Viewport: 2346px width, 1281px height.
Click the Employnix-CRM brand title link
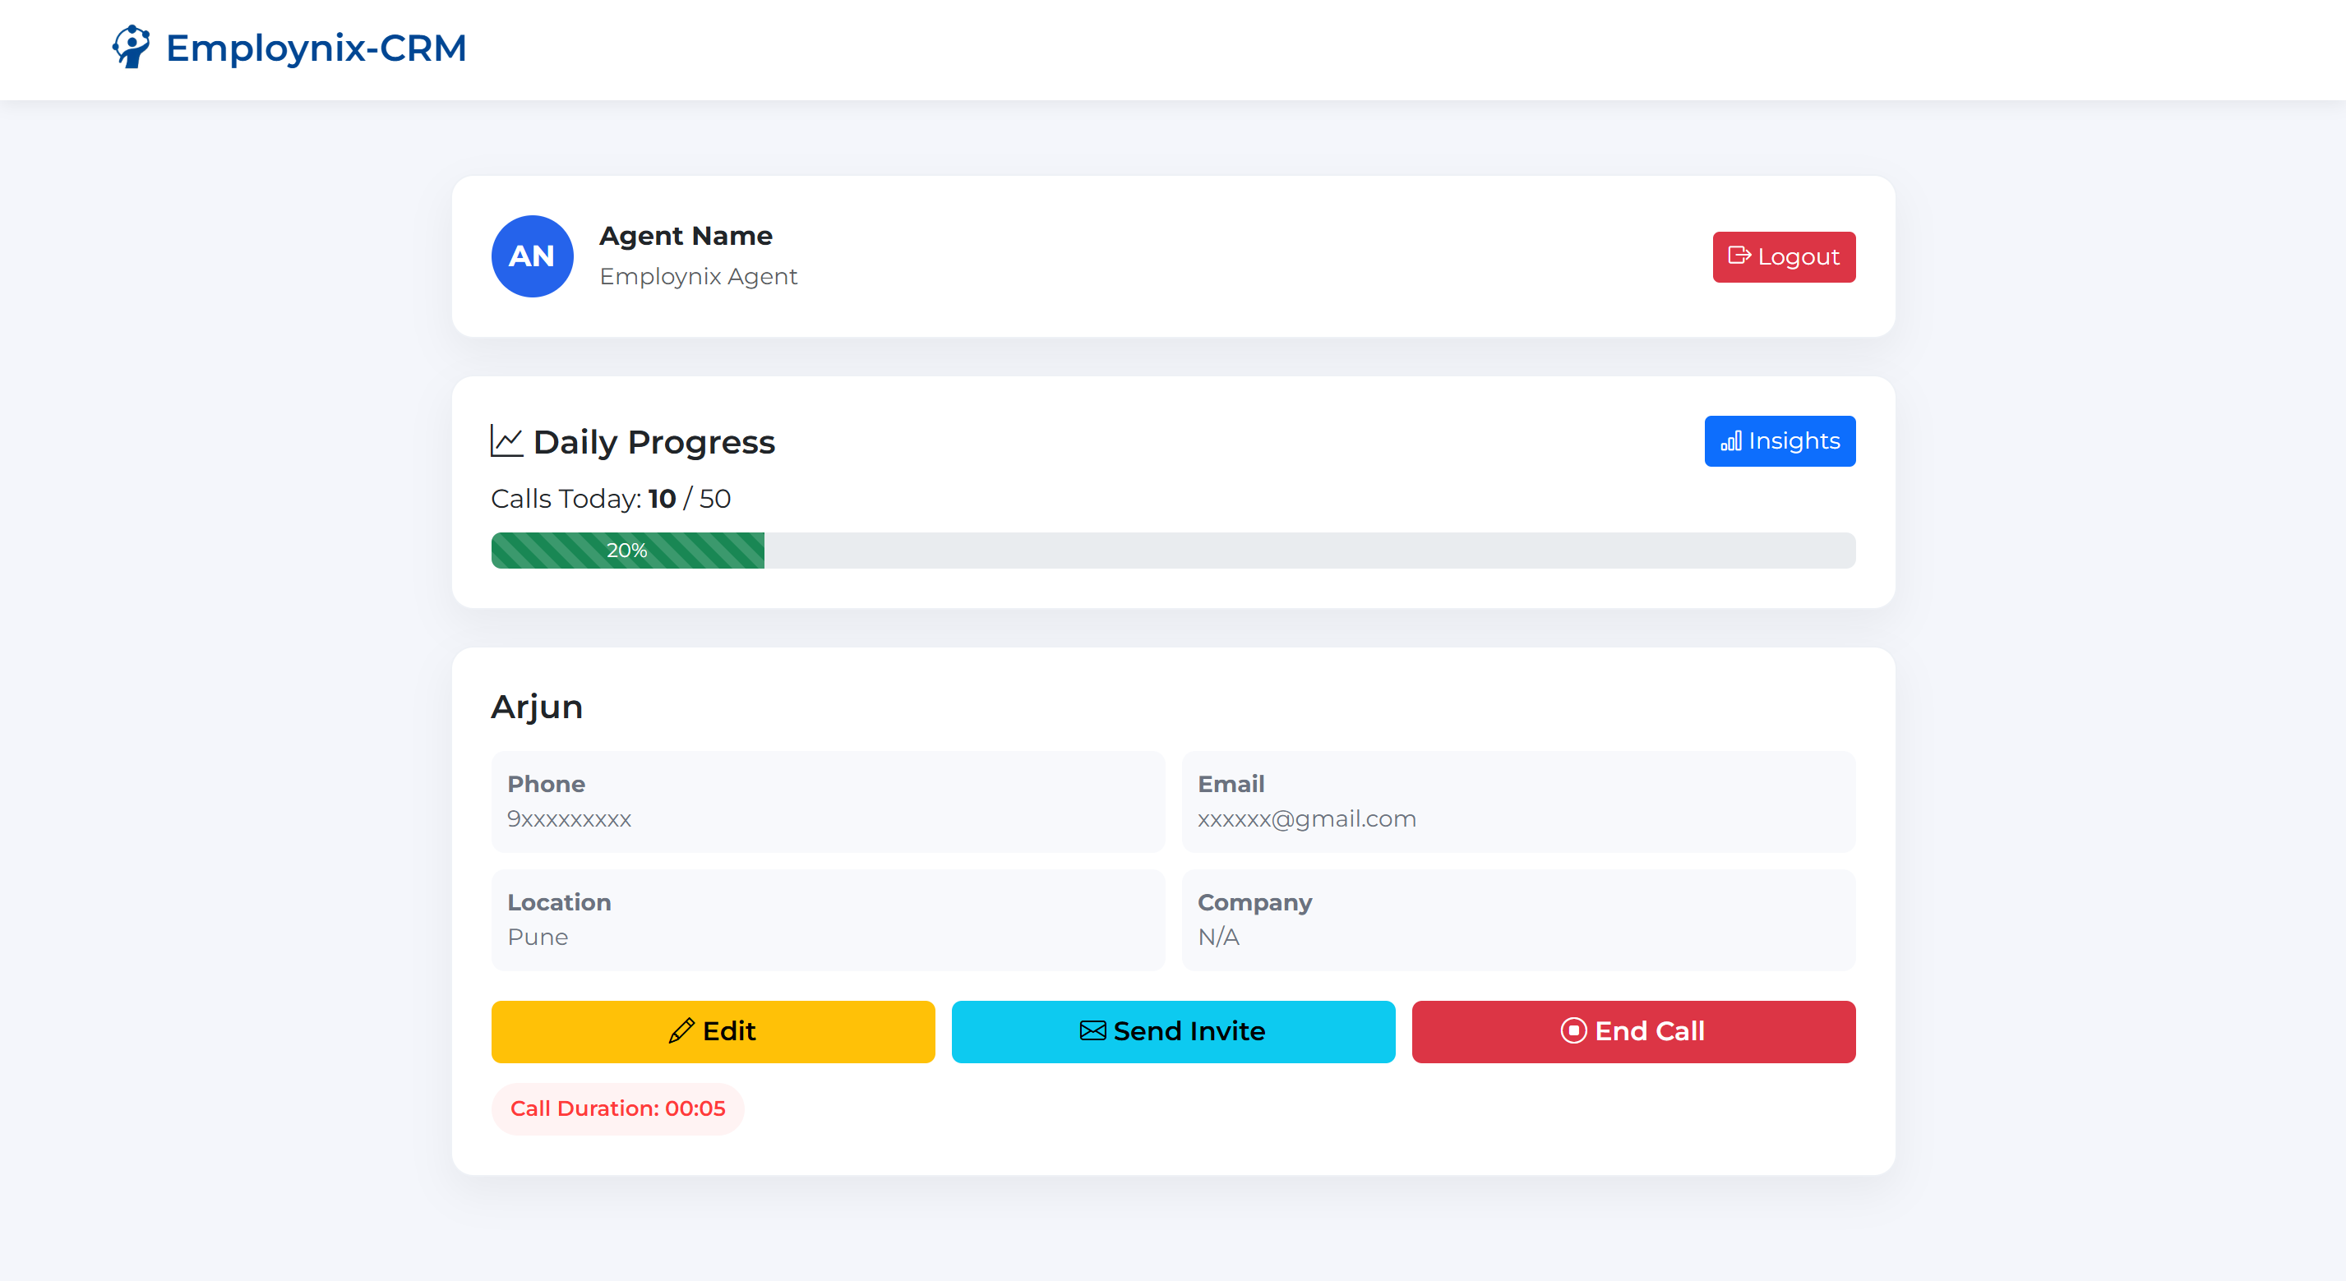[x=315, y=48]
